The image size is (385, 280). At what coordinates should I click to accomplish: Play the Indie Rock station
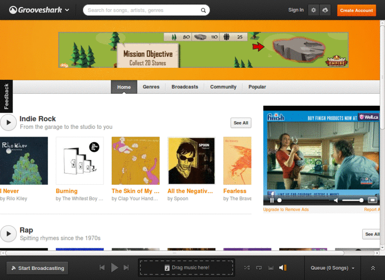tap(8, 122)
